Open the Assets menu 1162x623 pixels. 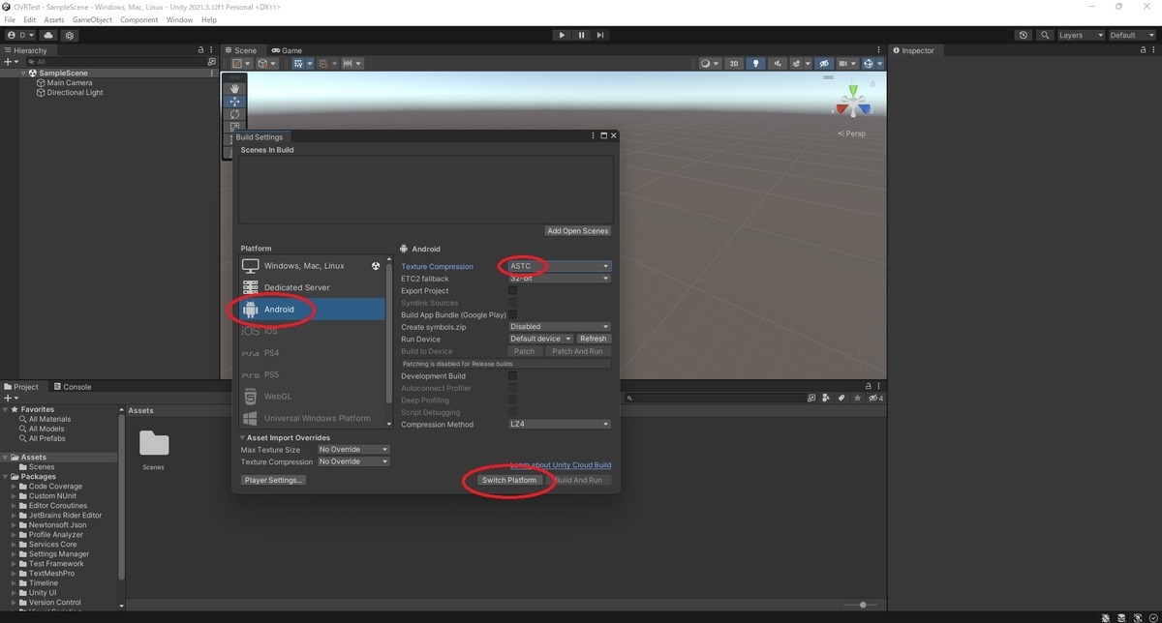53,19
